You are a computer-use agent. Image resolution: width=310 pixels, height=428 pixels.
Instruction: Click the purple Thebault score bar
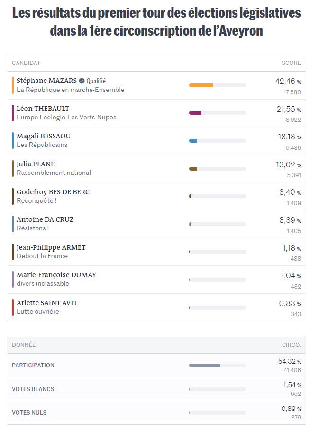point(195,113)
